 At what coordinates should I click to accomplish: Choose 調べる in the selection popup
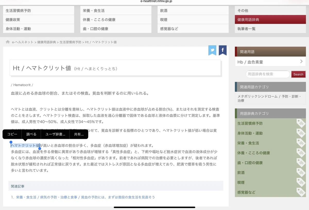[31, 134]
